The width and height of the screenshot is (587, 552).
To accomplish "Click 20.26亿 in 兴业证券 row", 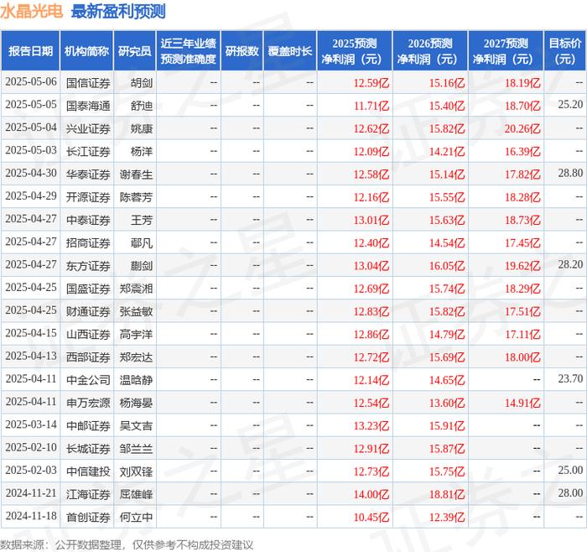I will 522,128.
